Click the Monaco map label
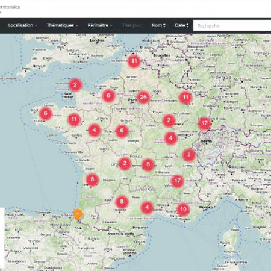 click(x=207, y=207)
